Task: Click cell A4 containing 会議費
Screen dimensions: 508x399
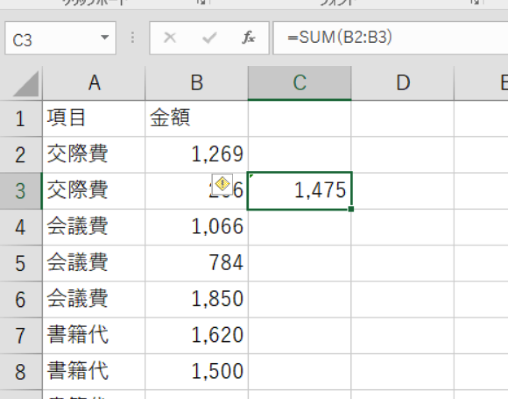Action: coord(94,227)
